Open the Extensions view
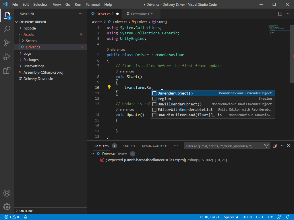Viewport: 294px width, 220px height. pos(7,70)
